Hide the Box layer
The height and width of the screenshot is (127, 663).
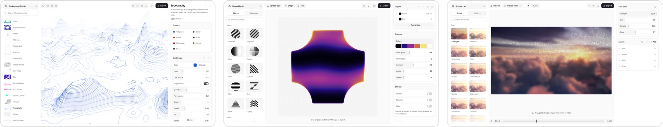pyautogui.click(x=431, y=19)
